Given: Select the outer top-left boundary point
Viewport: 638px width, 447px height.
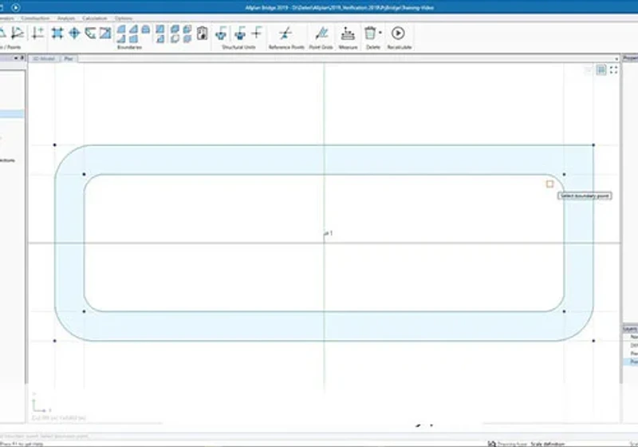Looking at the screenshot, I should [x=55, y=145].
